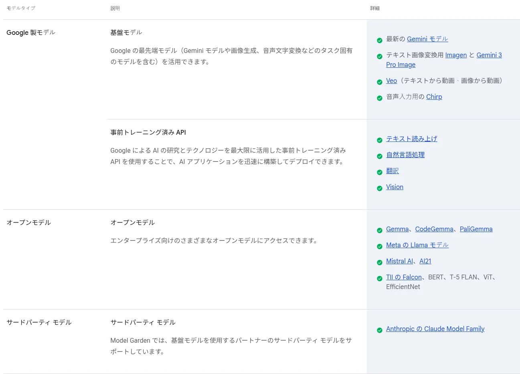Open the Gemini モデル link
The width and height of the screenshot is (520, 374).
click(x=427, y=39)
